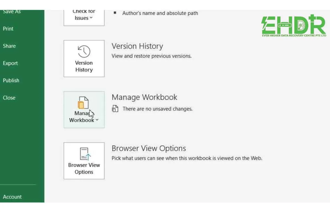Open the Account page
Image resolution: width=330 pixels, height=213 pixels.
[12, 197]
